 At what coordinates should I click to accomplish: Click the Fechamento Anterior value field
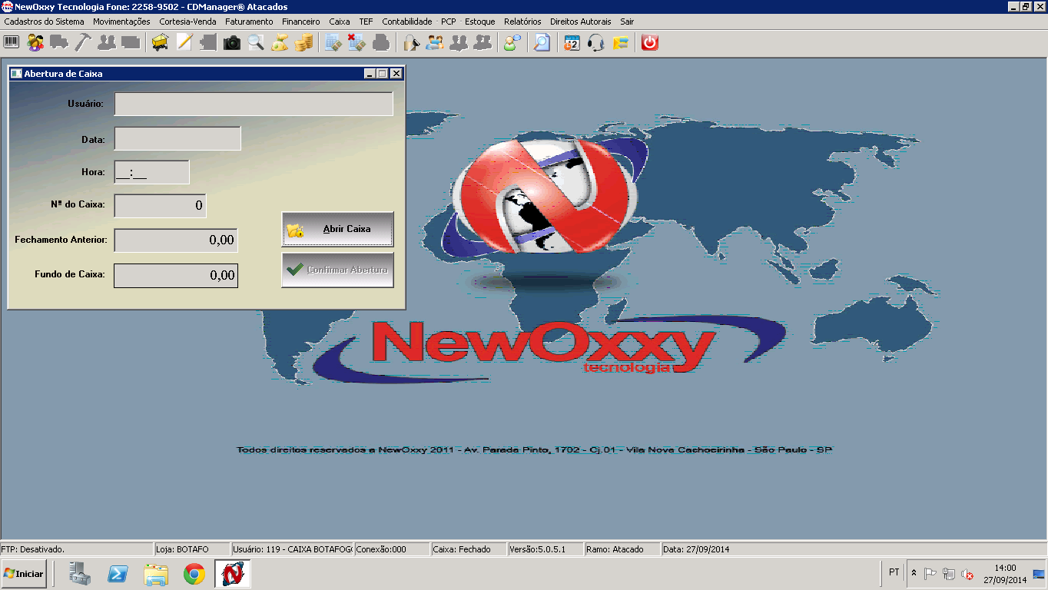coord(176,240)
